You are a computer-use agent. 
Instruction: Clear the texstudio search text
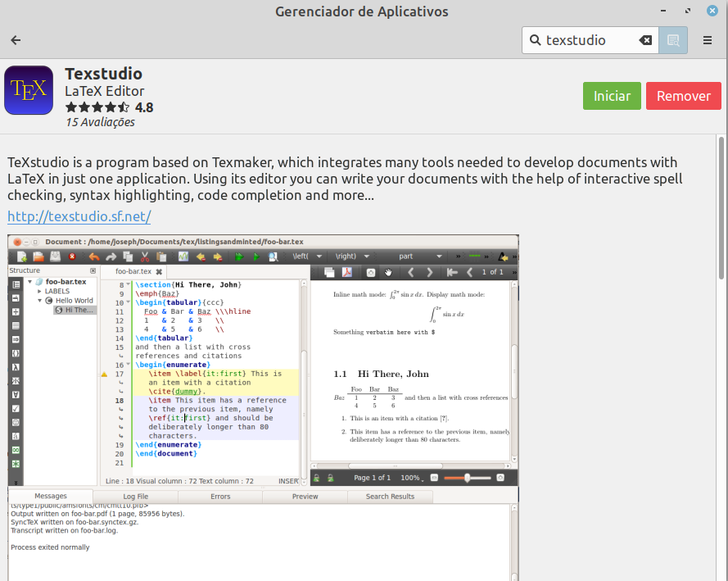(645, 40)
